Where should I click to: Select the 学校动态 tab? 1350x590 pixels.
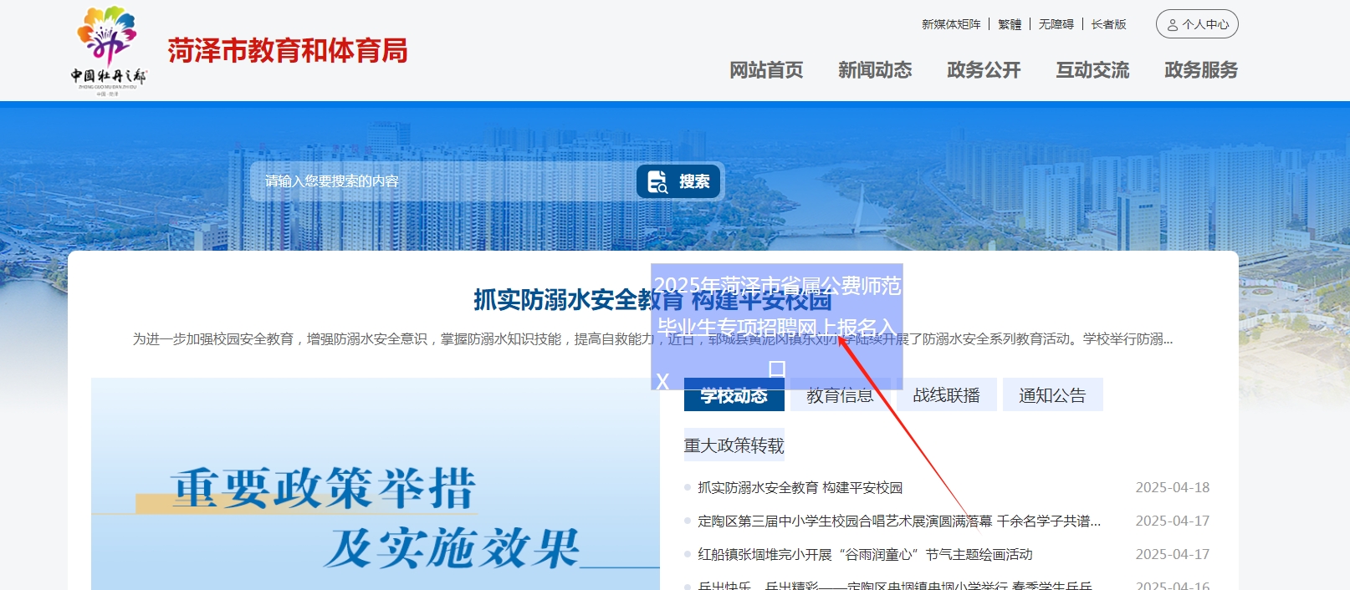point(734,395)
